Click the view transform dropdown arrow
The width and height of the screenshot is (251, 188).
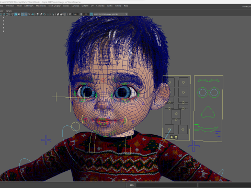coord(126,14)
